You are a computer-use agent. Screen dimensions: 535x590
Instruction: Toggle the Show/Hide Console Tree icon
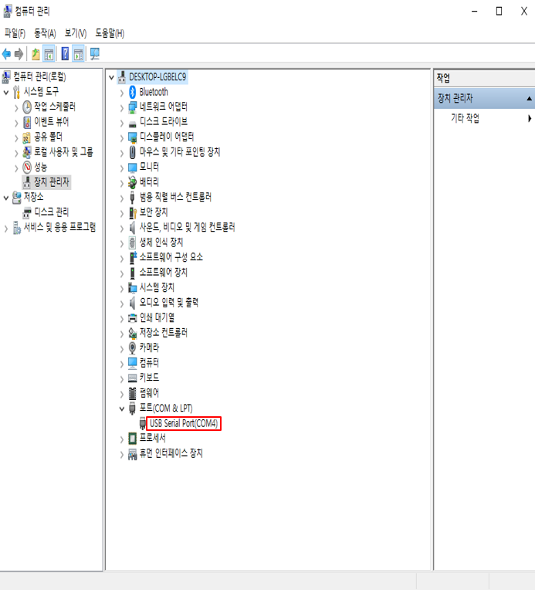49,55
